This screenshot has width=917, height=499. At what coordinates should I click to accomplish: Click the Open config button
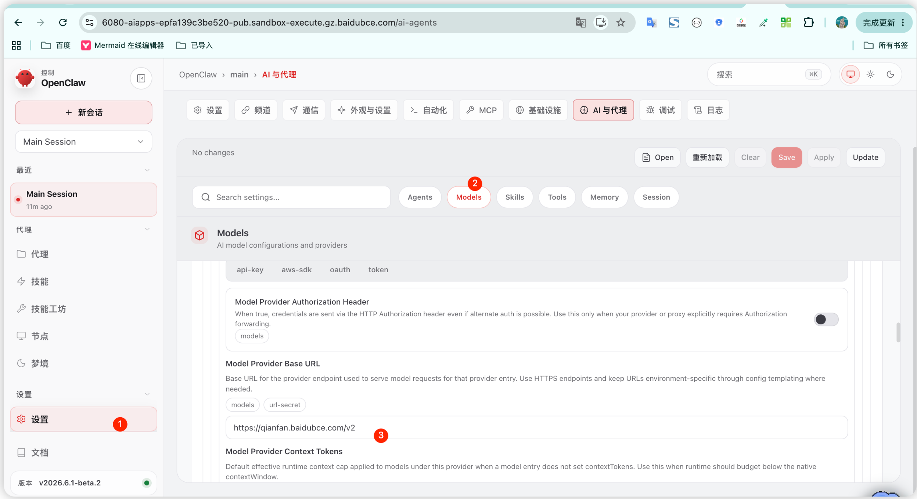pyautogui.click(x=658, y=157)
